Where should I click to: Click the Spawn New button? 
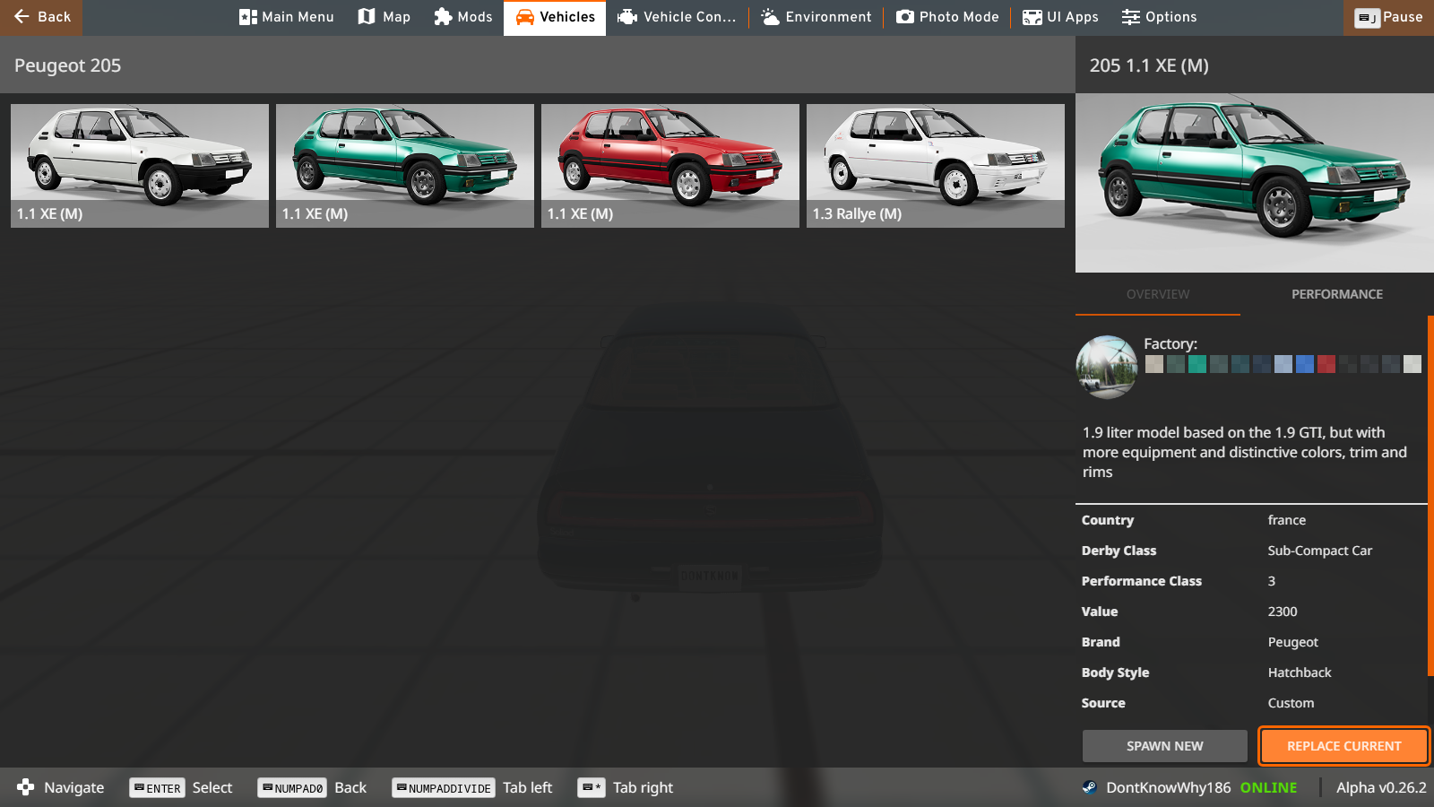click(1165, 746)
